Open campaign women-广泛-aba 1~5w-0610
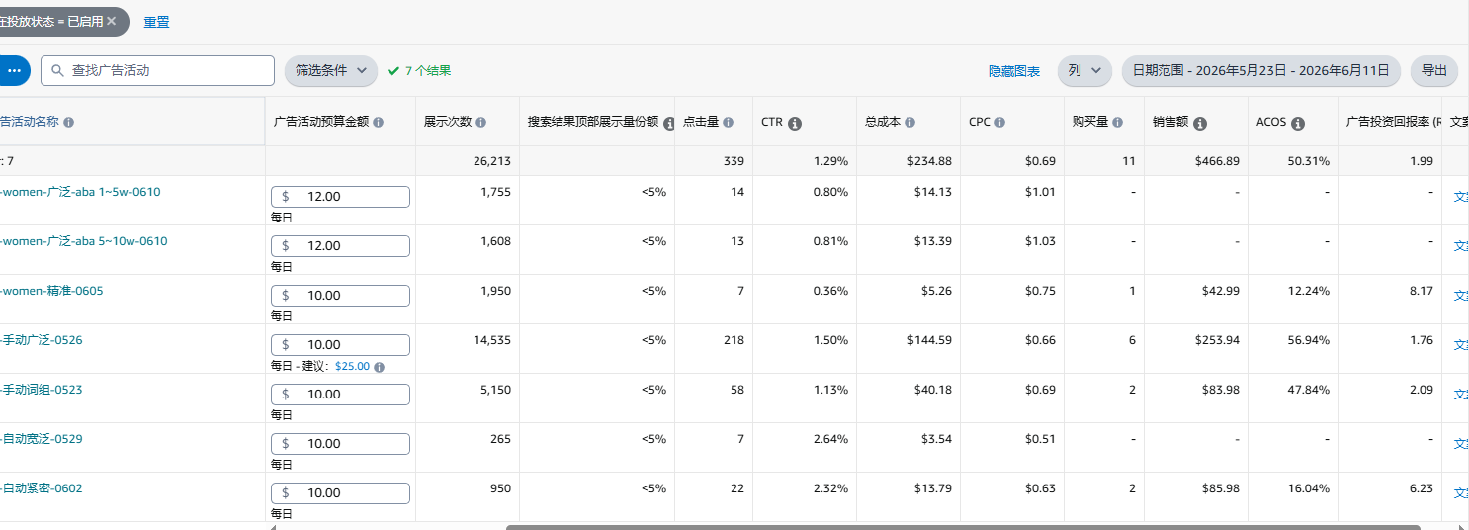This screenshot has height=530, width=1469. (80, 192)
